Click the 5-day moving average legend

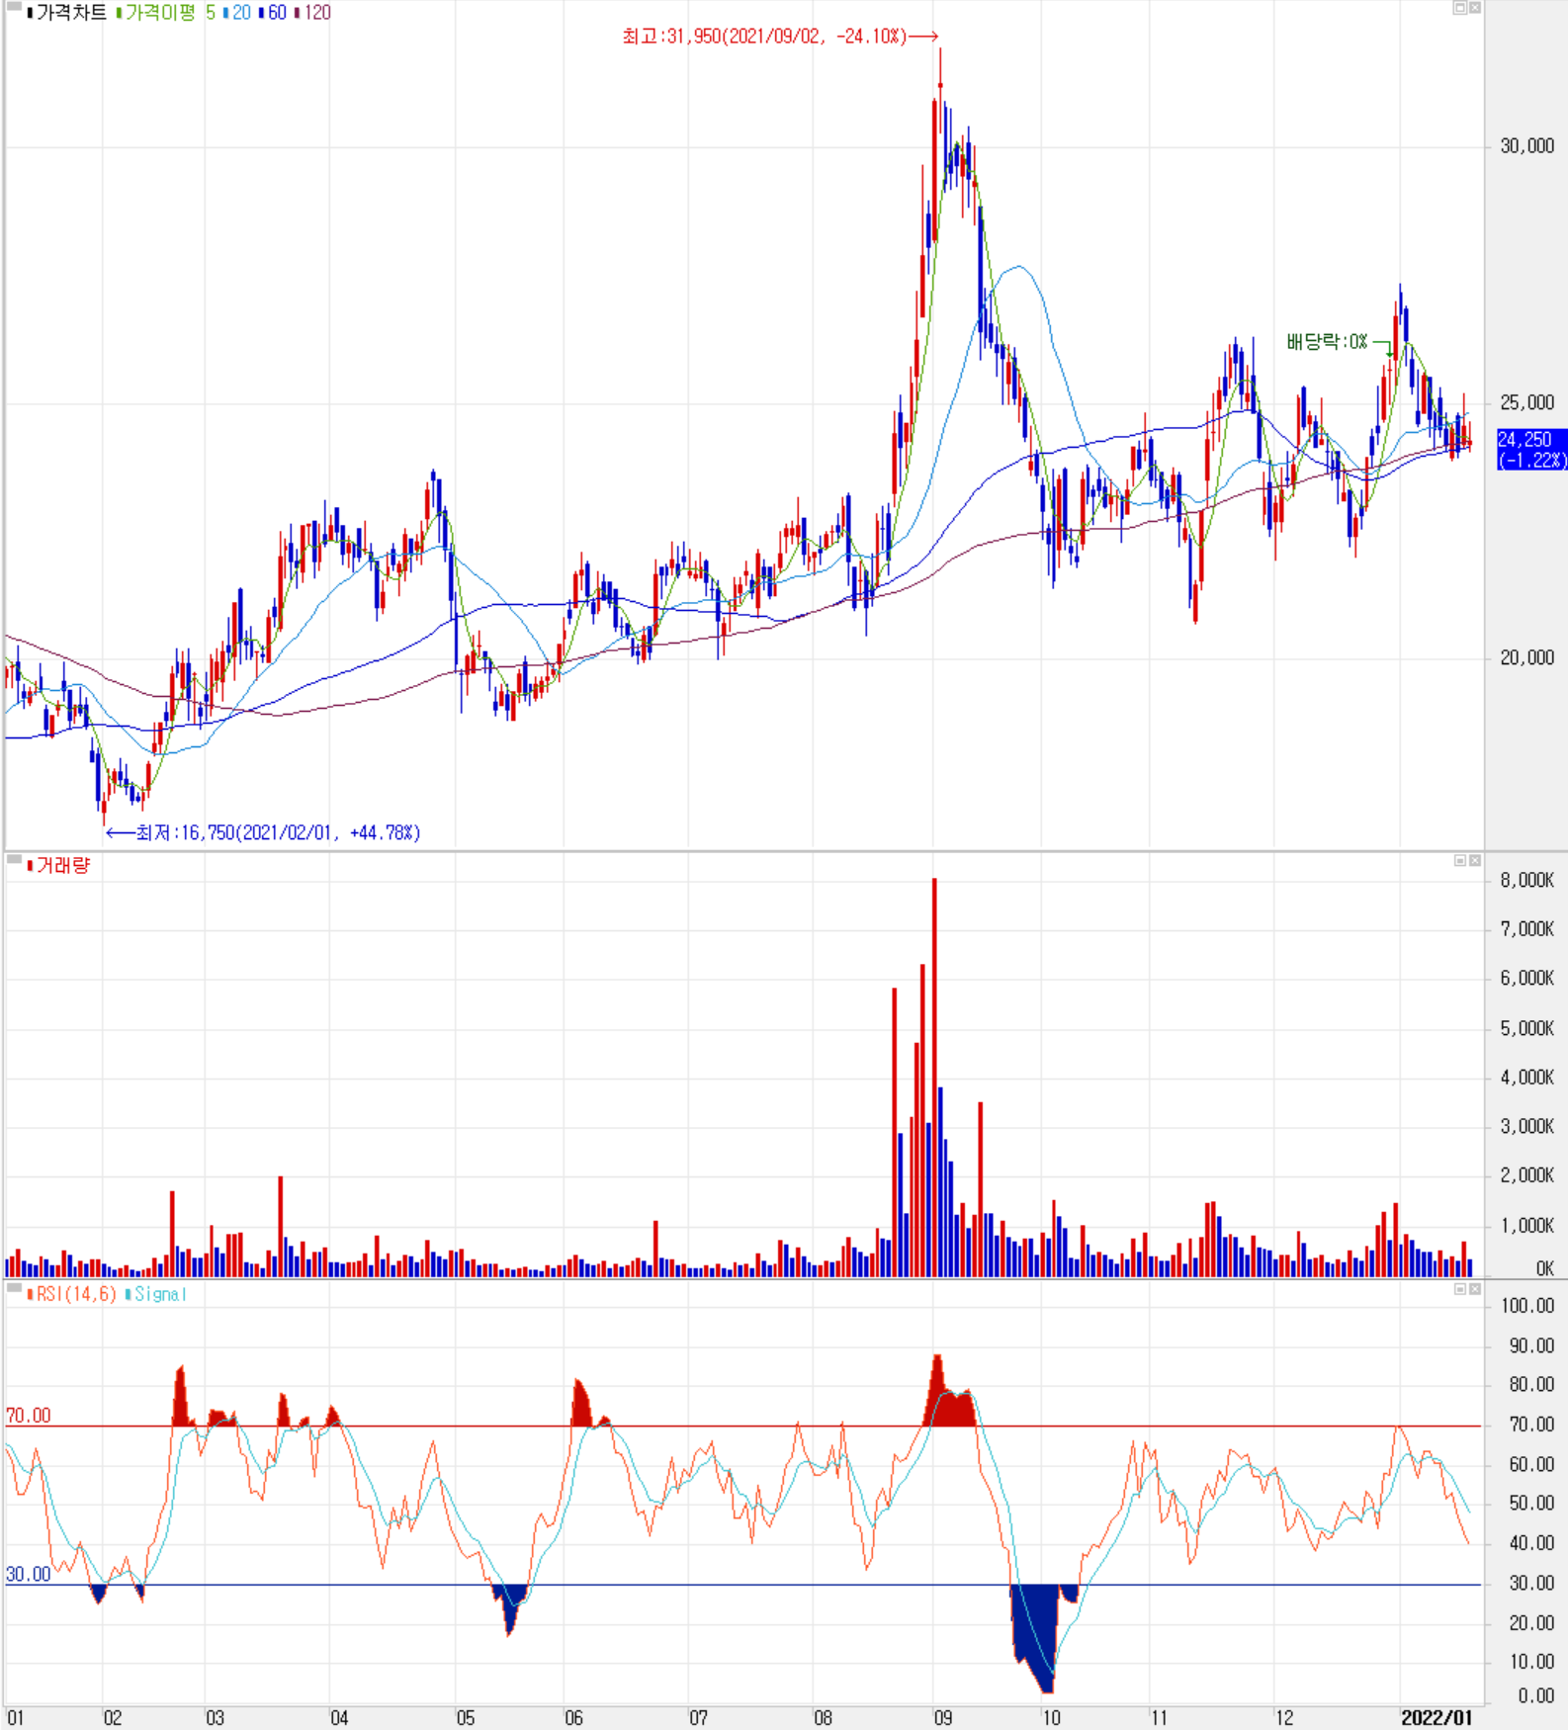click(x=211, y=13)
